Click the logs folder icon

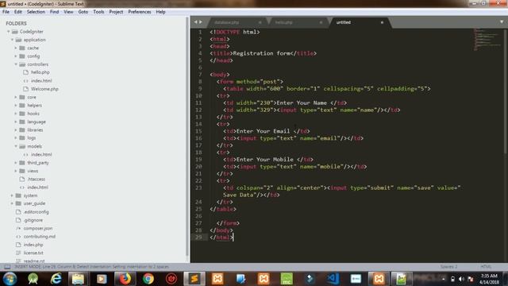tap(22, 137)
